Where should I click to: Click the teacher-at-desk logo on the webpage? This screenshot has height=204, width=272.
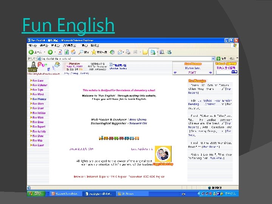(32, 67)
